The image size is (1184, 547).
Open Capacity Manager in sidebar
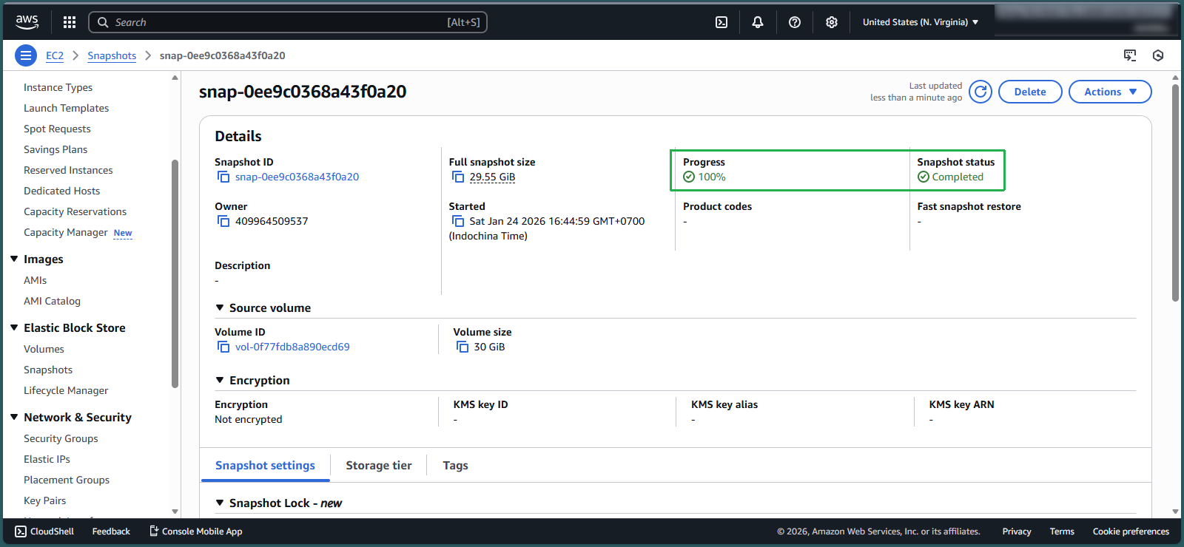coord(65,232)
